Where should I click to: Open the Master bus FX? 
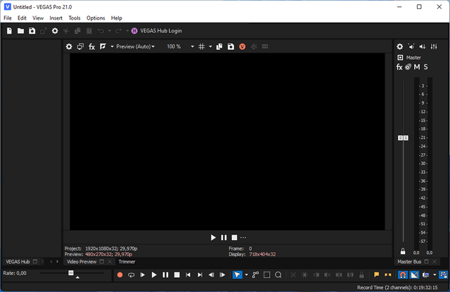(x=399, y=67)
